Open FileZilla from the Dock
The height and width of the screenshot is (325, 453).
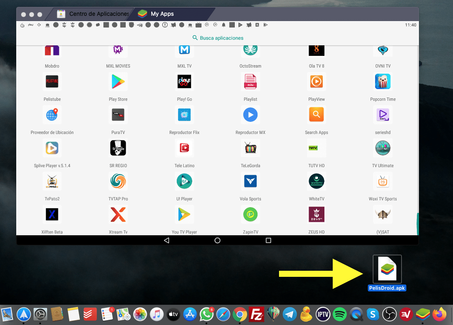pyautogui.click(x=256, y=314)
